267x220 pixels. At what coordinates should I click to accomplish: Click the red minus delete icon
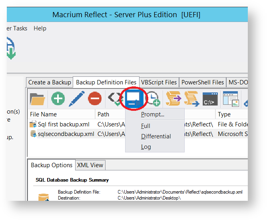95,98
